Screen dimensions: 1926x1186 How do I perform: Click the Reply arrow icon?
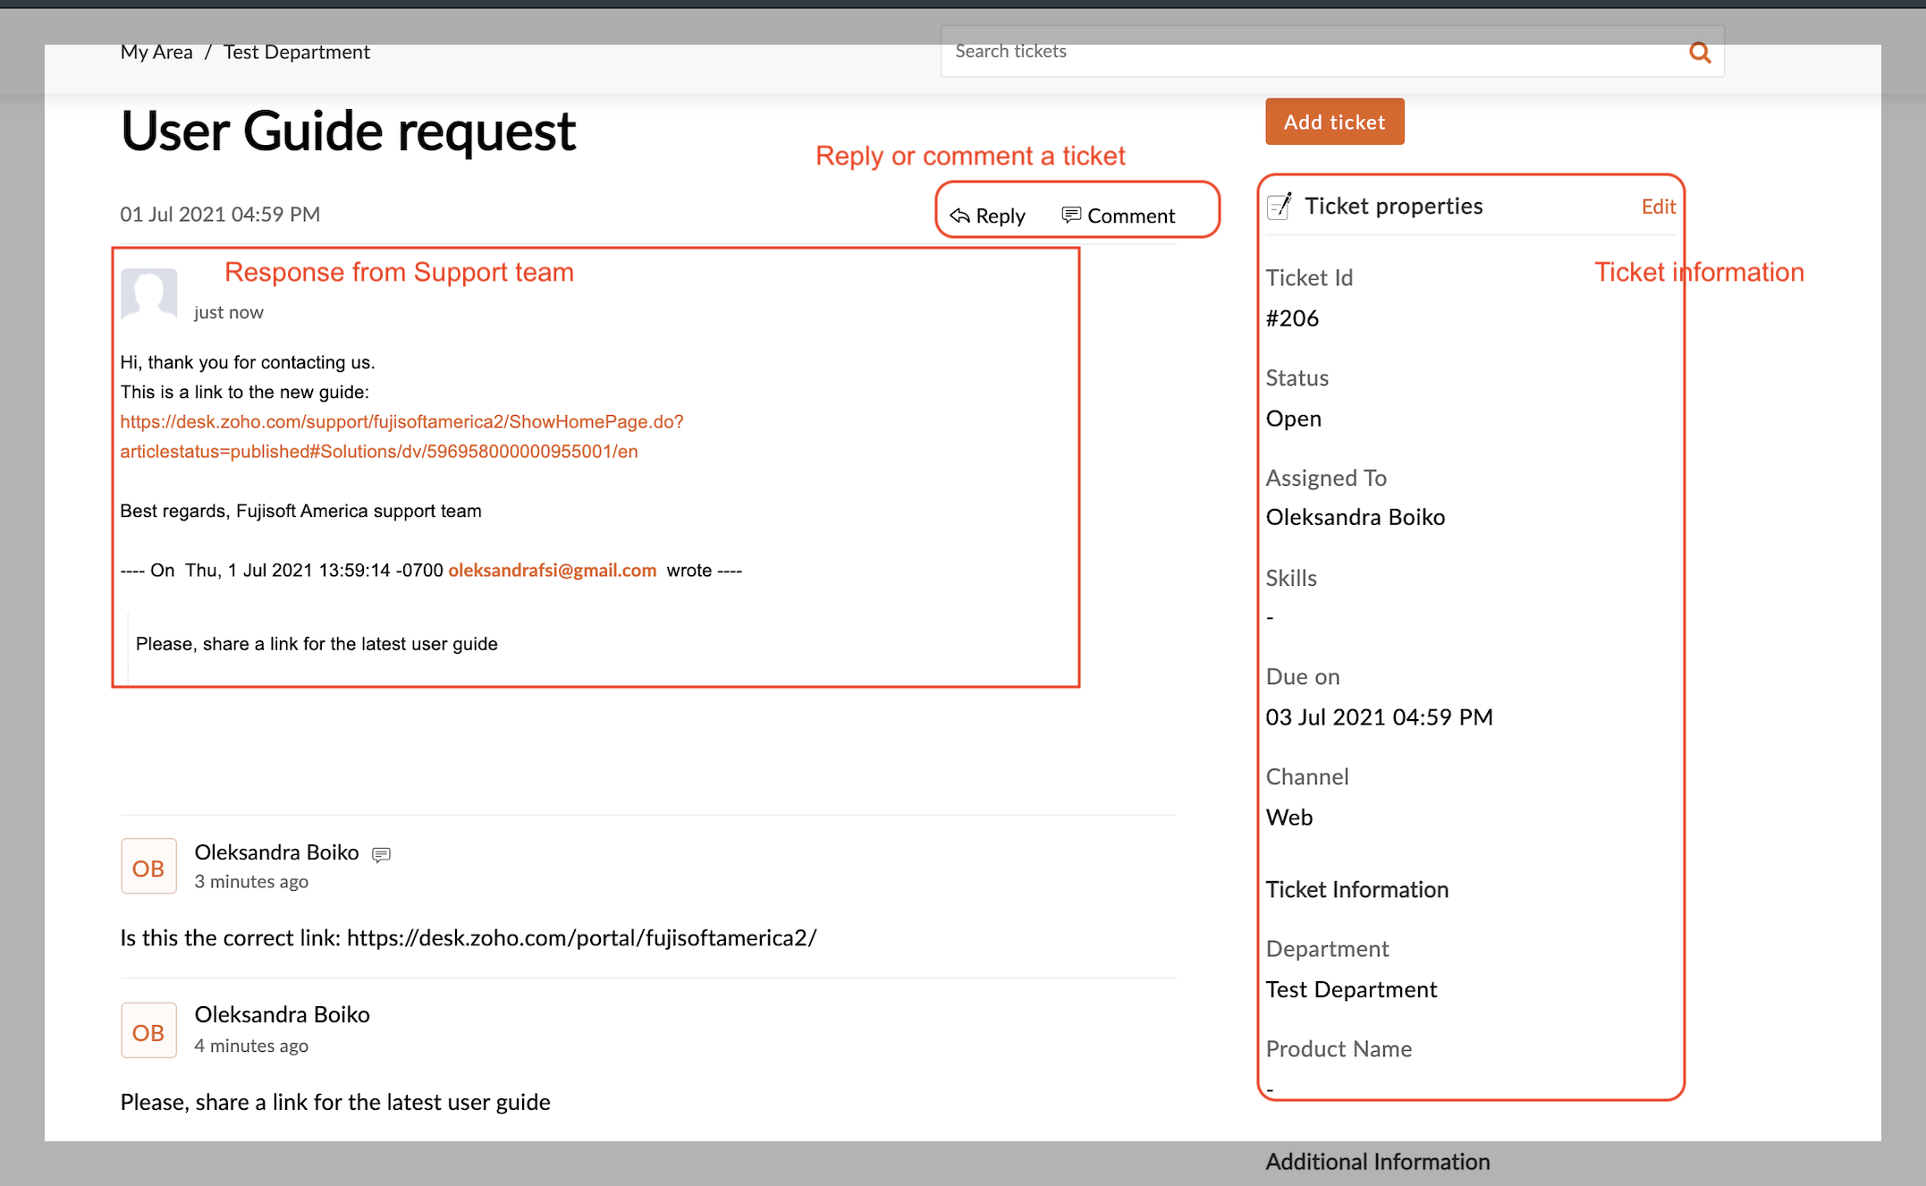[x=959, y=216]
